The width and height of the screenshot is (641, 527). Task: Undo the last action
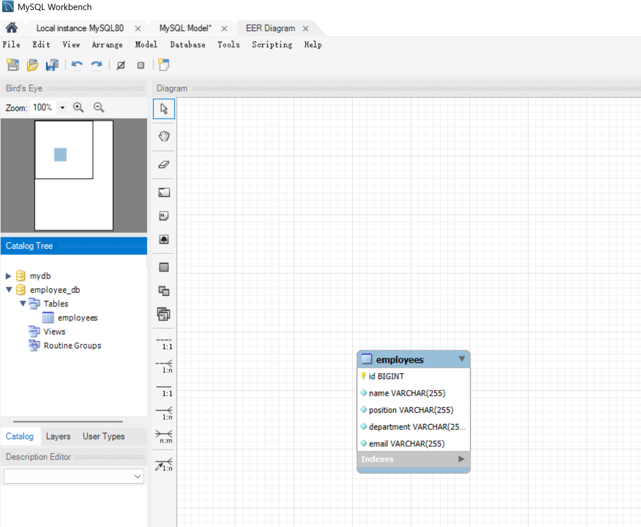pyautogui.click(x=77, y=65)
